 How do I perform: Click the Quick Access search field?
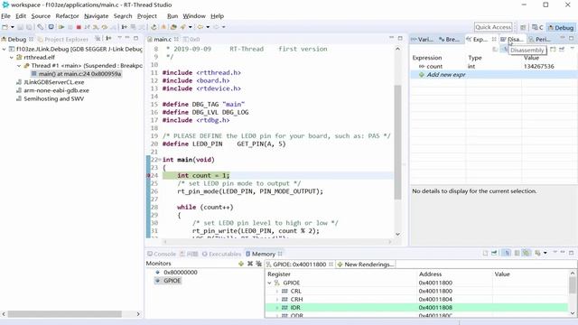(493, 27)
